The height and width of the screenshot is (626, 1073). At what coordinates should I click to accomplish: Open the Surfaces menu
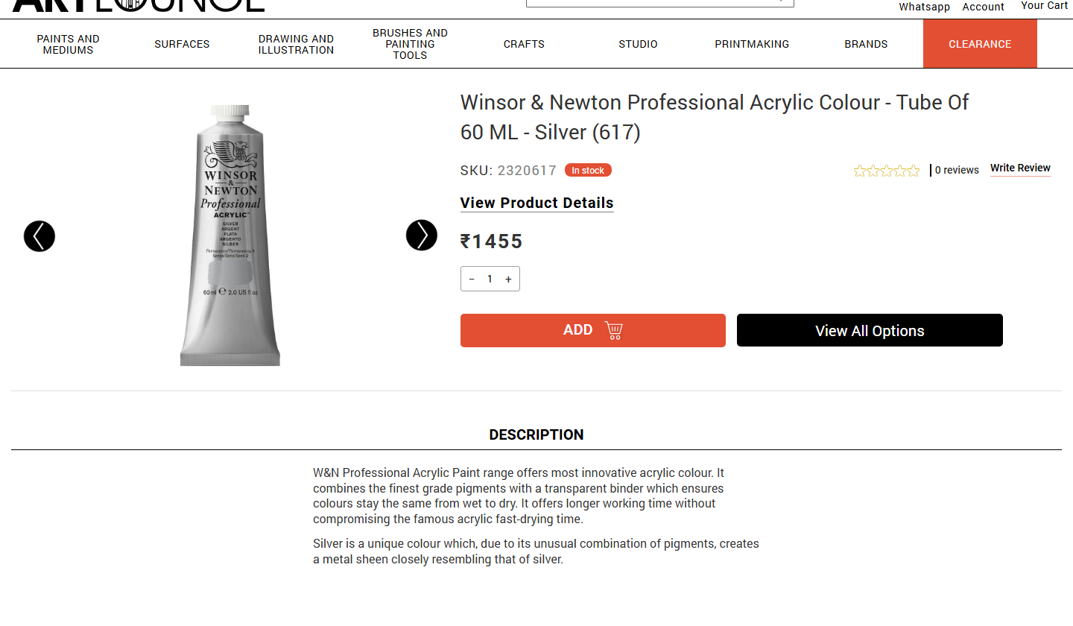182,44
